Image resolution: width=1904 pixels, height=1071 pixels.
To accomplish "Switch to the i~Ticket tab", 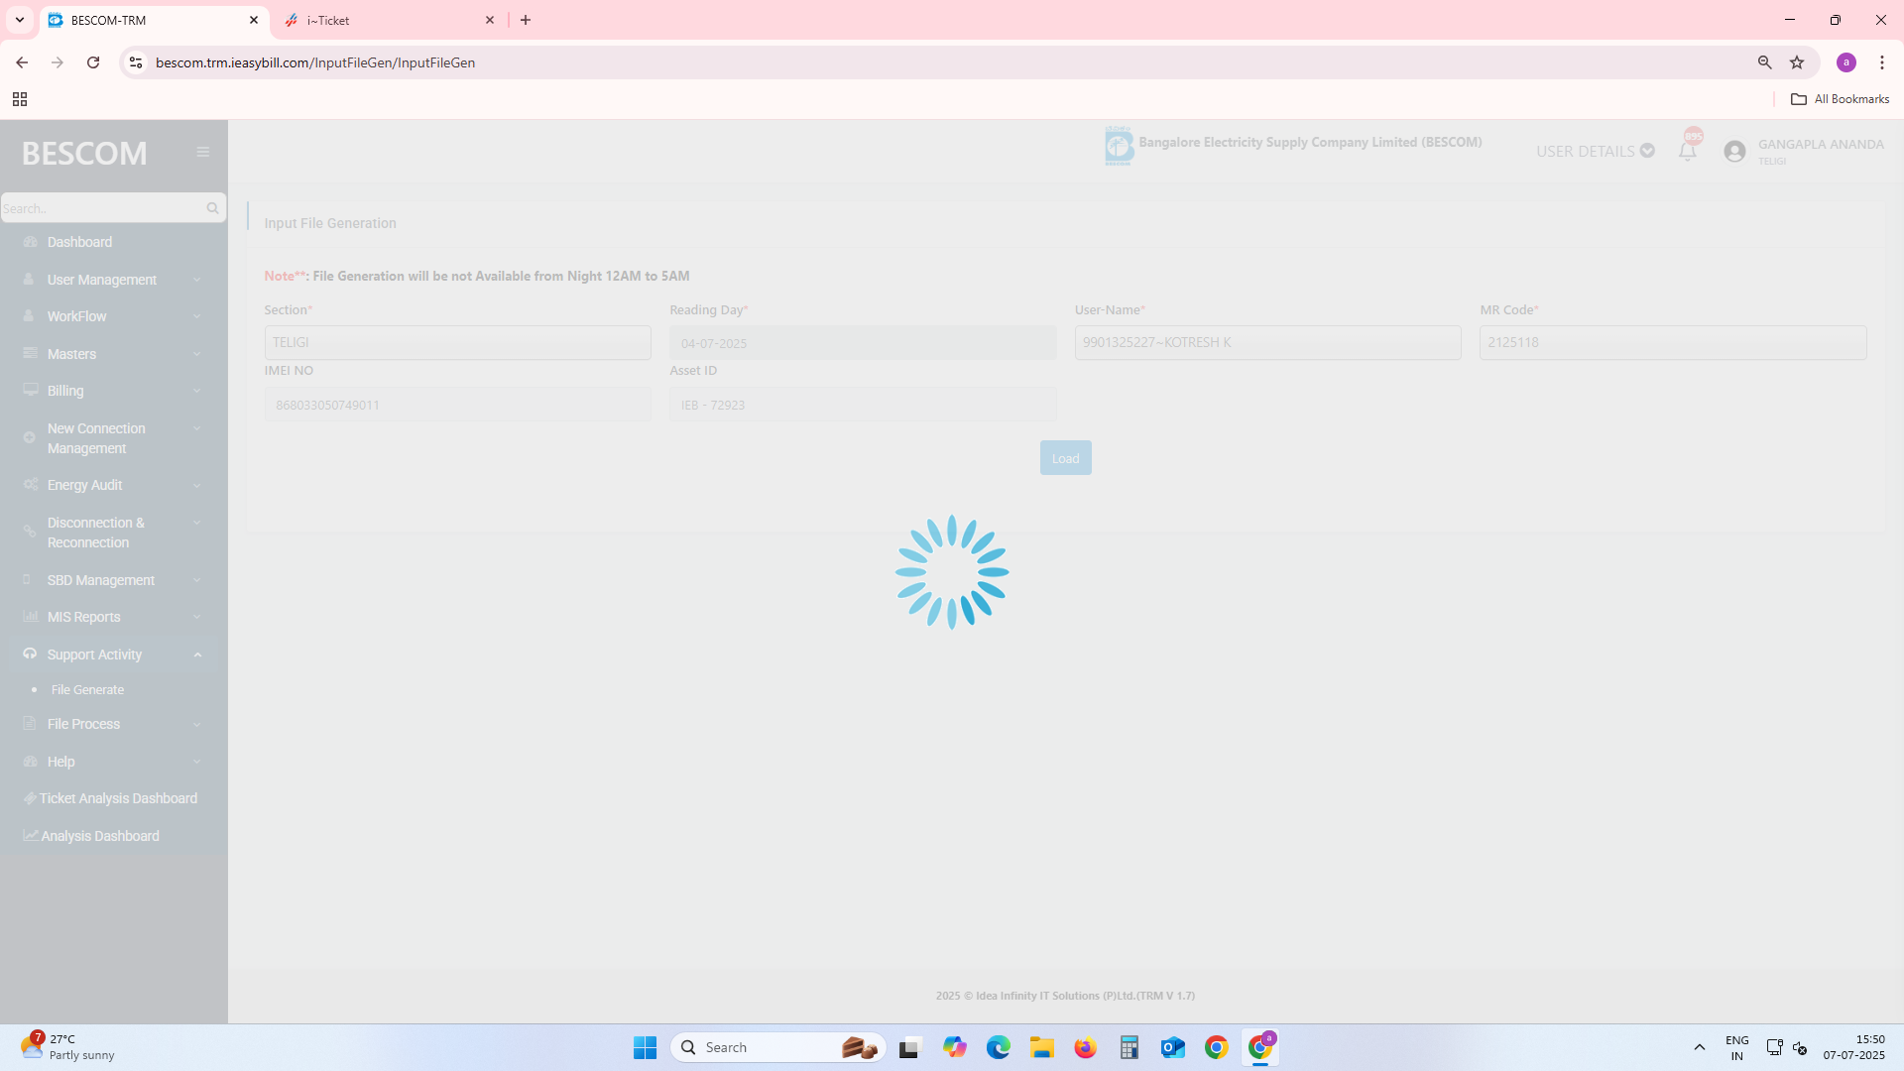I will tap(390, 20).
